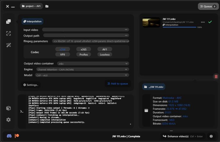
Task: Click the ffmpeg parameters input field
Action: 91,41
